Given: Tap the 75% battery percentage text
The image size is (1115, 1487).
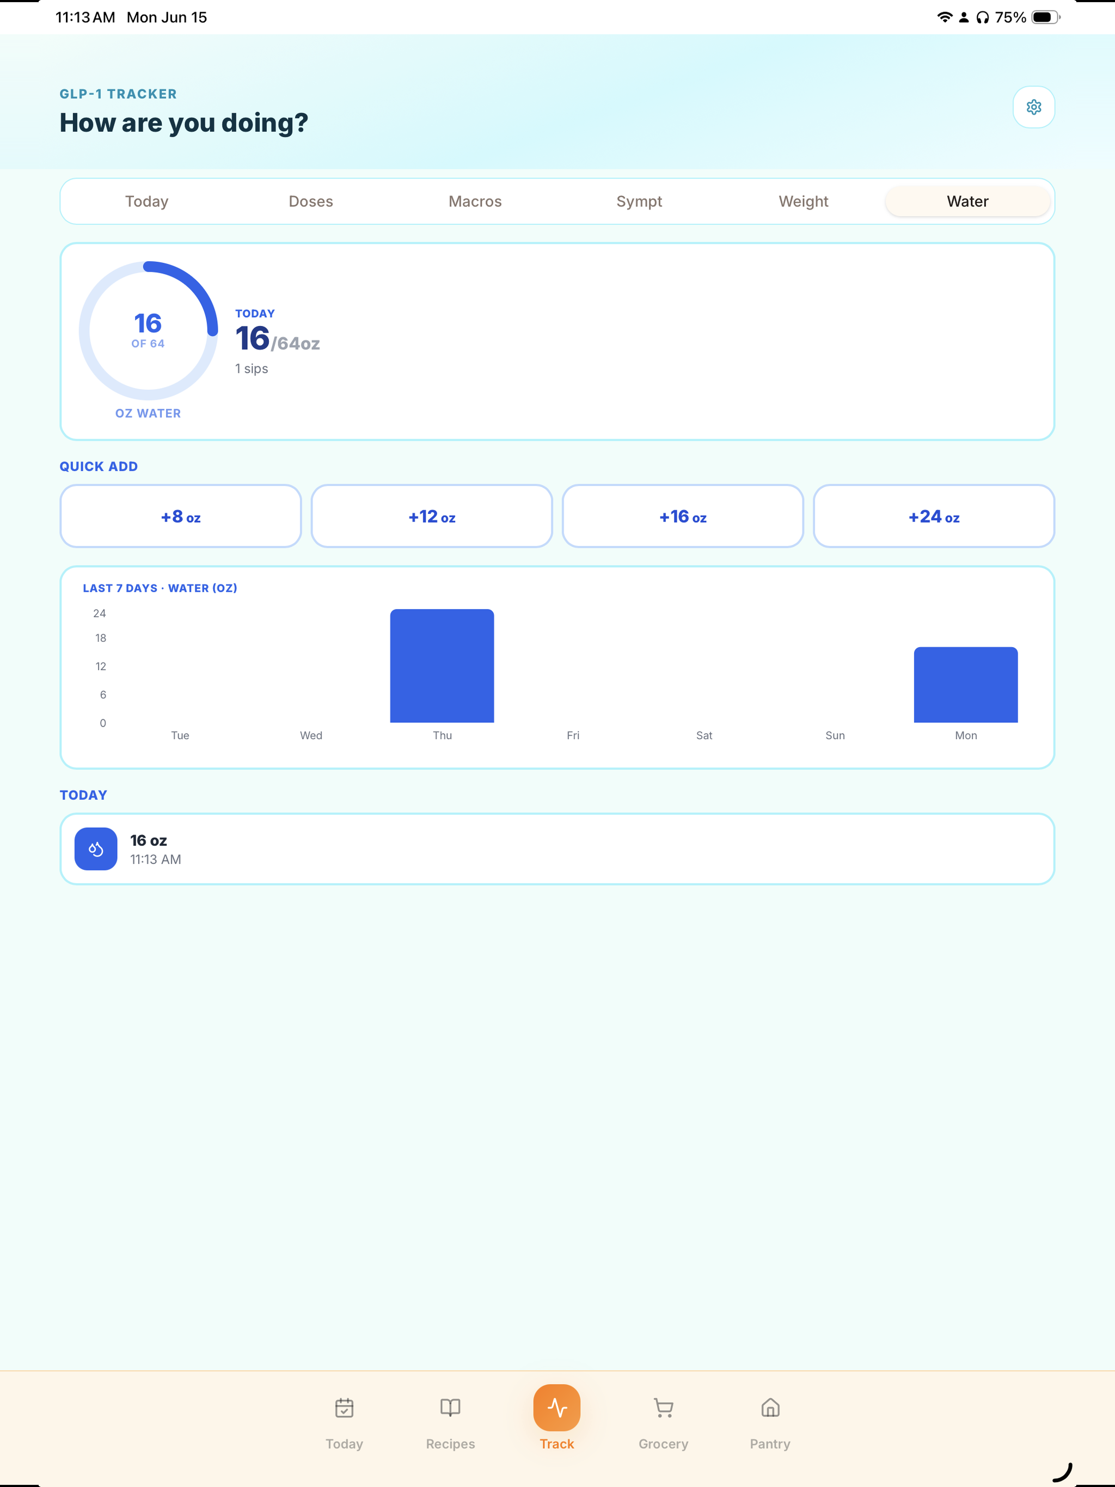Looking at the screenshot, I should point(1011,17).
